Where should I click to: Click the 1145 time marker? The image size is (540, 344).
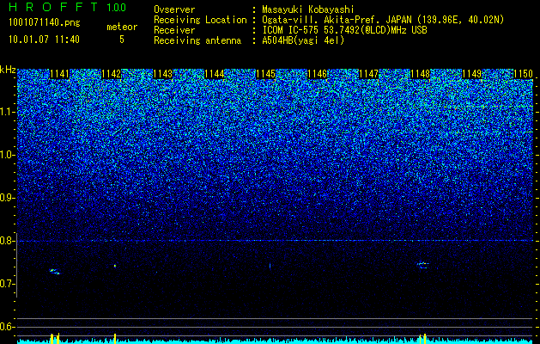266,74
